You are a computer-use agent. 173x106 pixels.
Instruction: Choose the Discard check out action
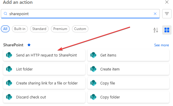click(x=44, y=97)
